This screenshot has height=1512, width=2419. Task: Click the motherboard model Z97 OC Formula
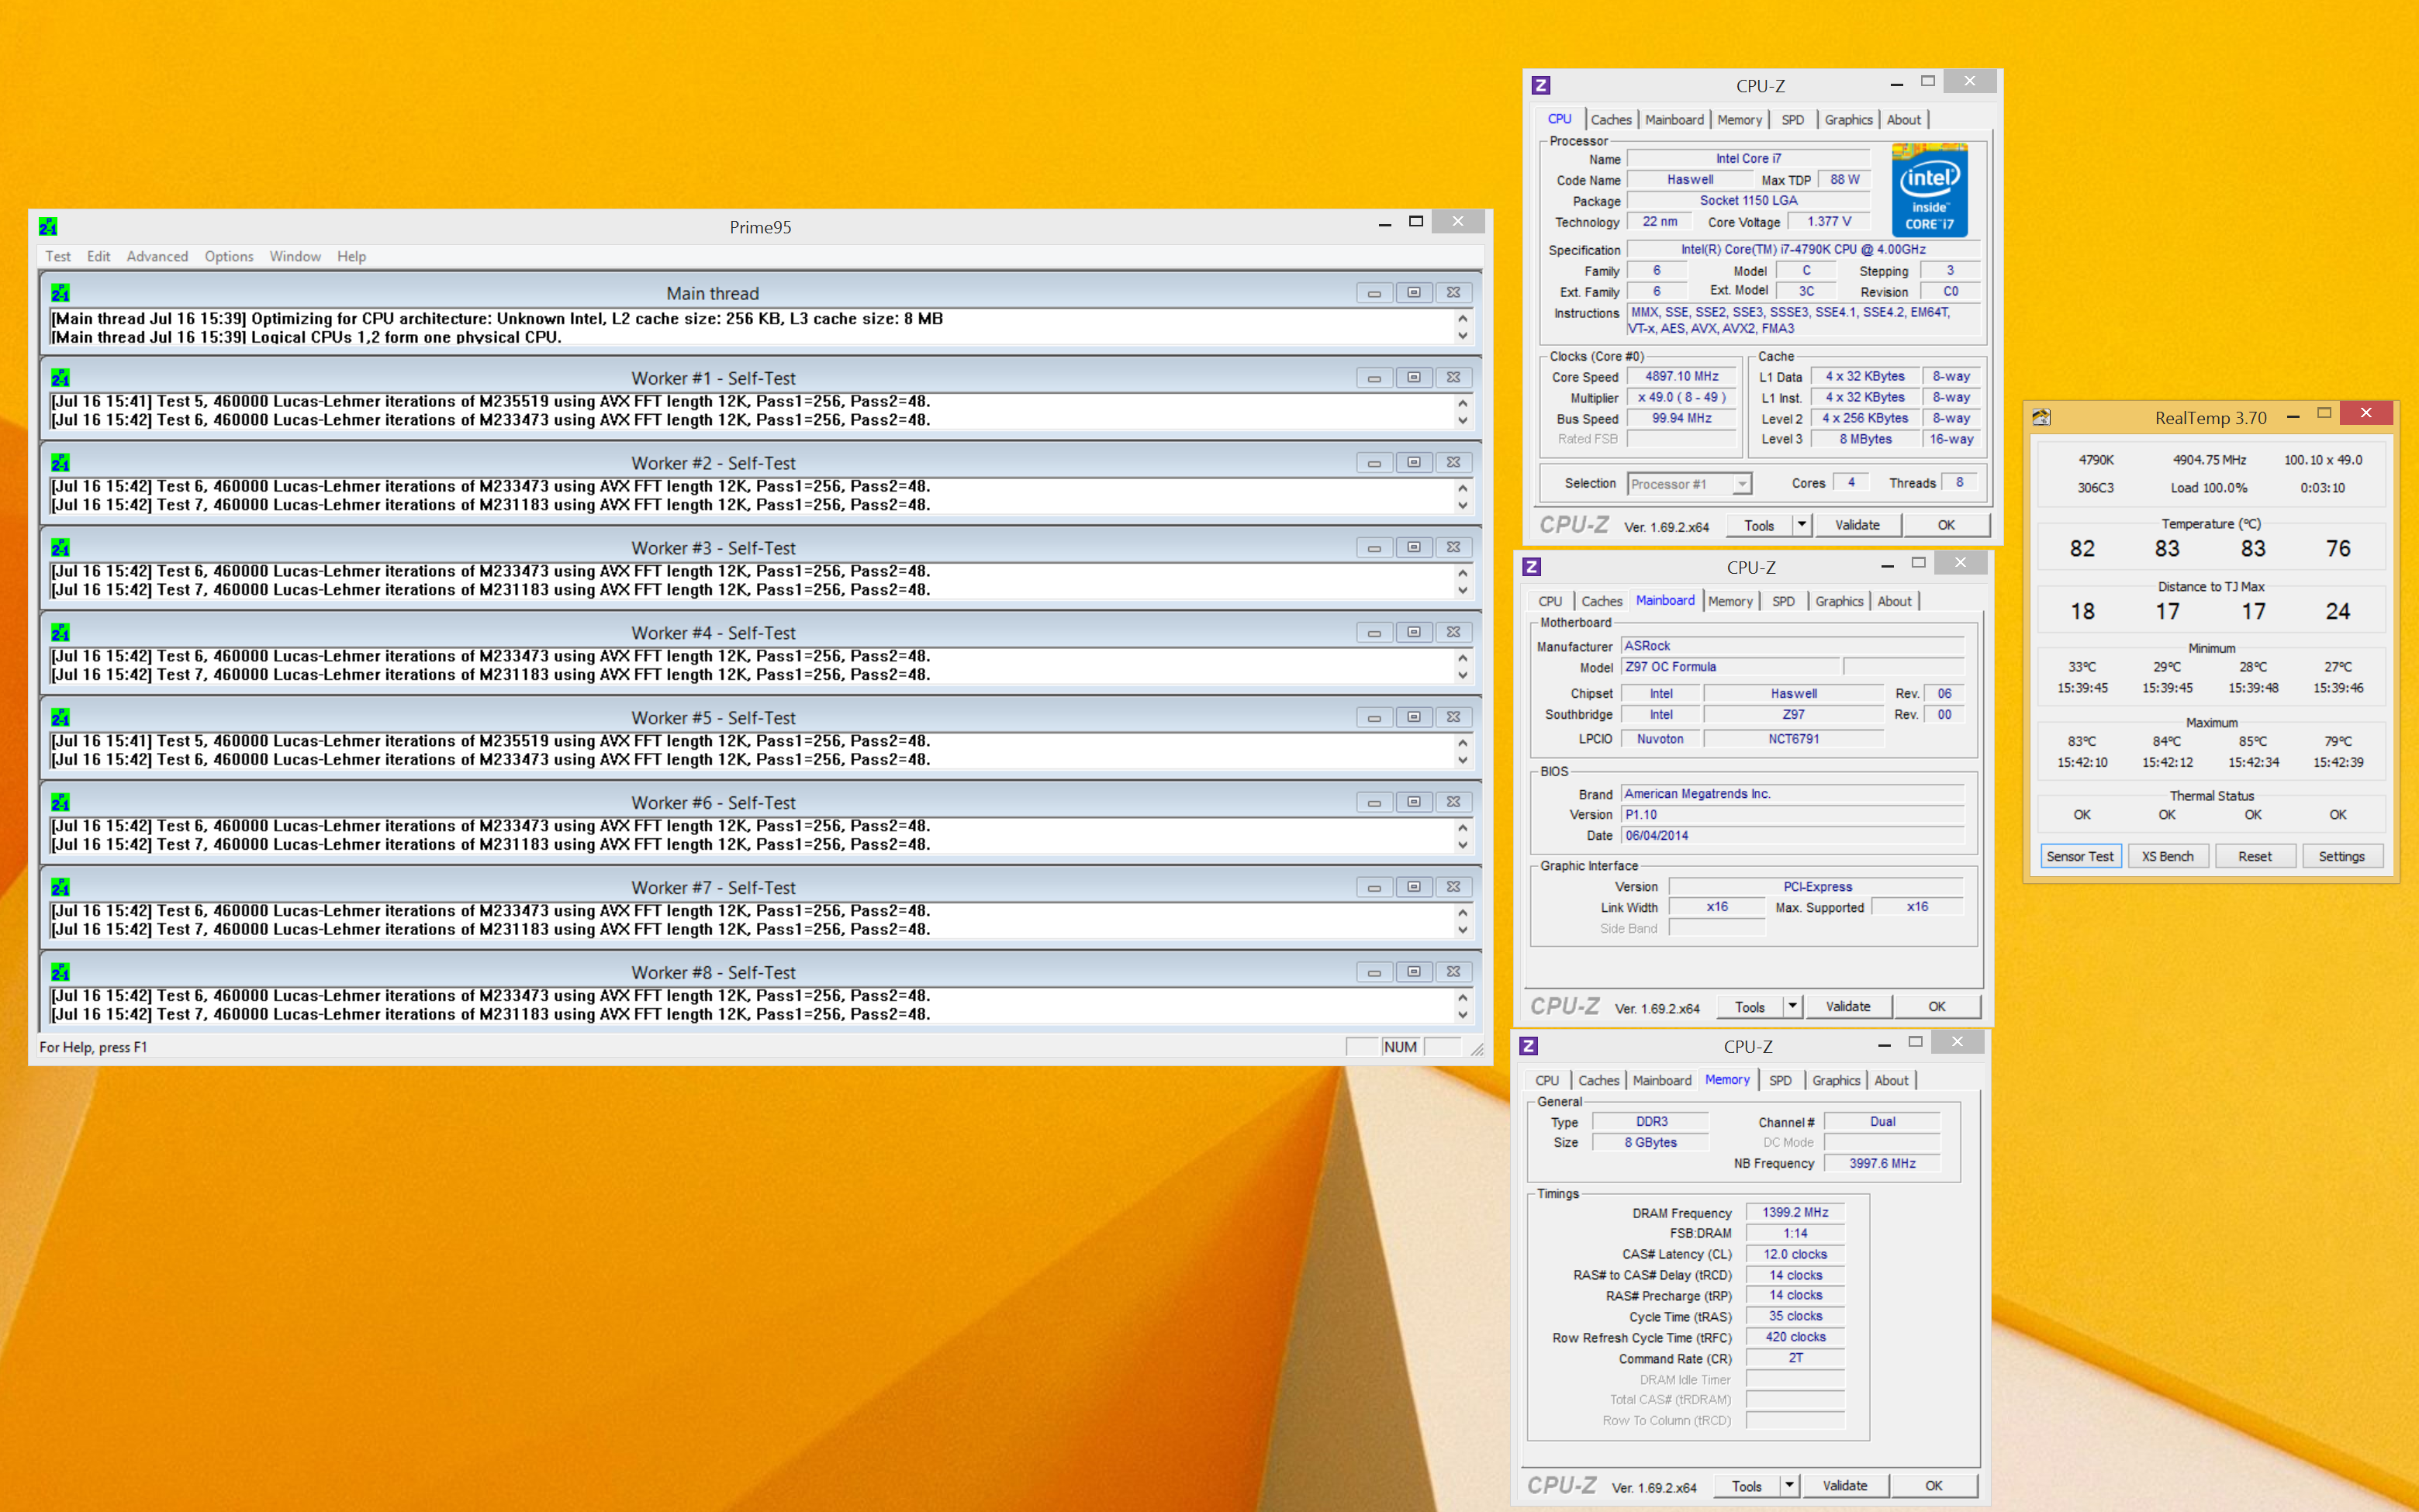point(1730,667)
